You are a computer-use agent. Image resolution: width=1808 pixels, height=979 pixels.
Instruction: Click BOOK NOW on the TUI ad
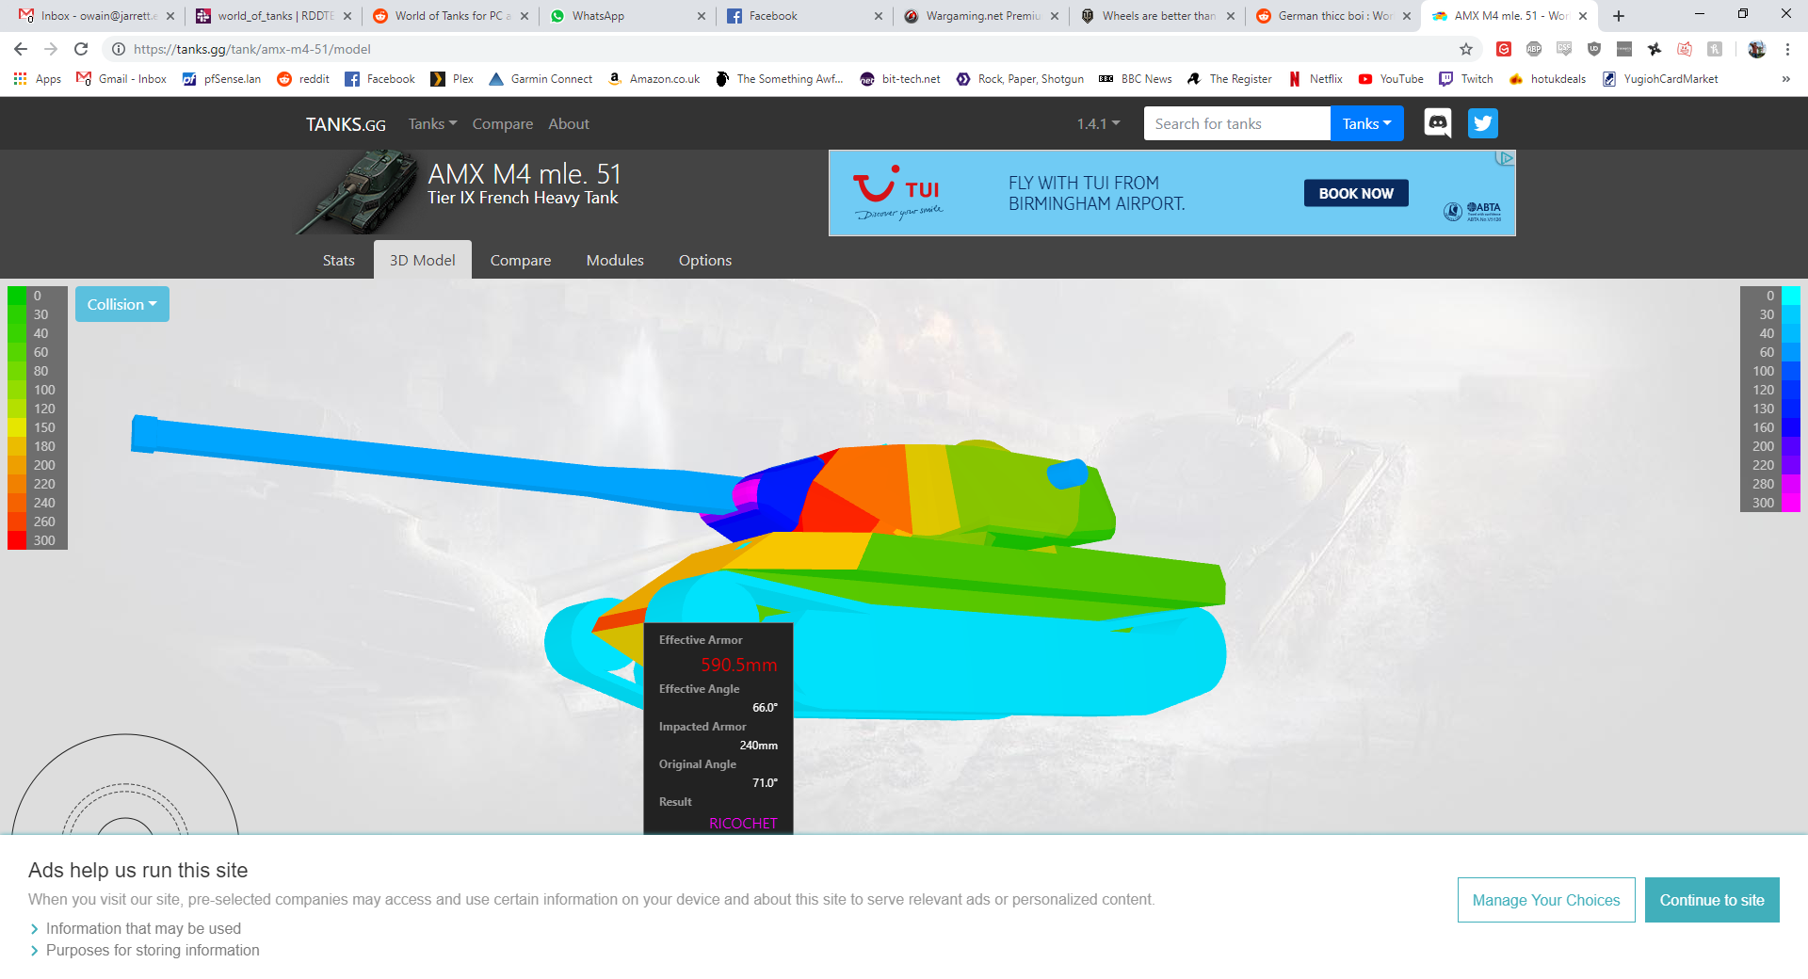click(x=1356, y=193)
